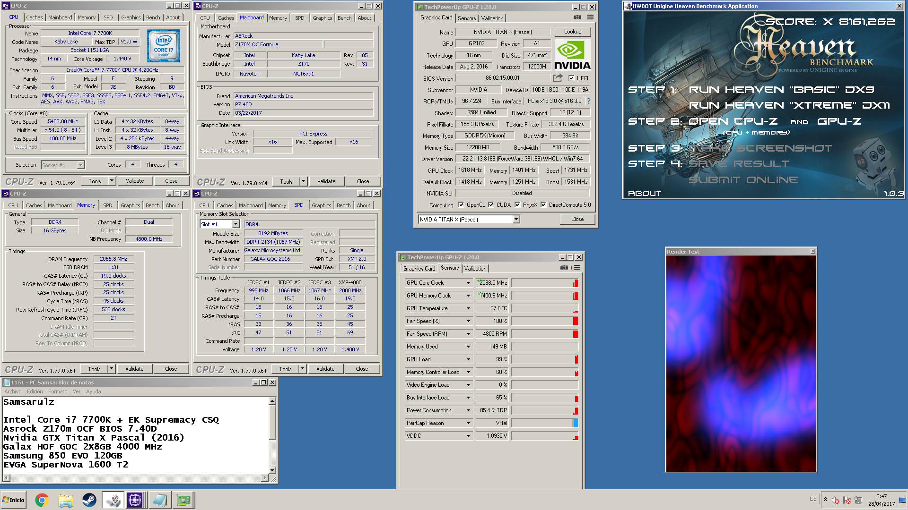Viewport: 908px width, 510px height.
Task: Launch Google Chrome from the taskbar
Action: (42, 500)
